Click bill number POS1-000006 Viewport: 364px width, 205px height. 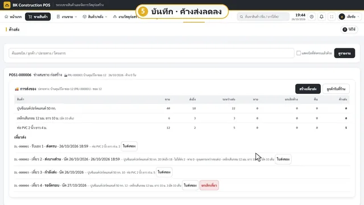tap(20, 75)
